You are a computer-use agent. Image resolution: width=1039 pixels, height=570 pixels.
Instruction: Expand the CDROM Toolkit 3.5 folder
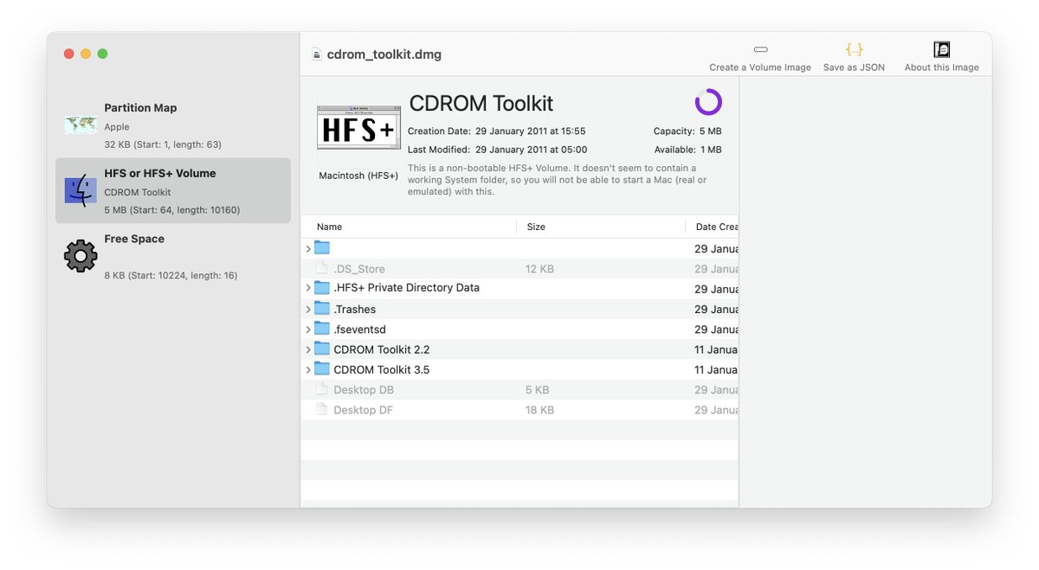pos(308,369)
